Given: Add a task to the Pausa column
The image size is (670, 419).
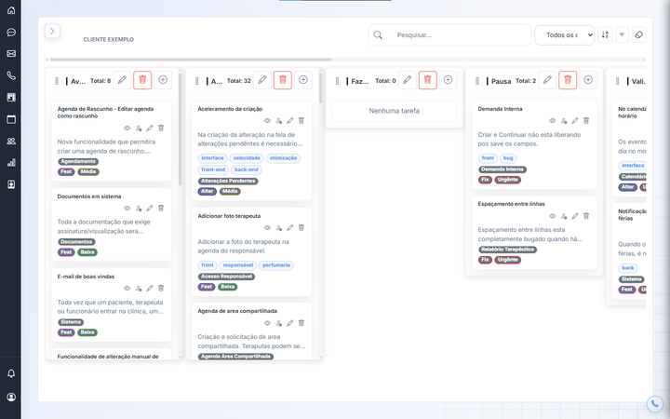Looking at the screenshot, I should (588, 80).
